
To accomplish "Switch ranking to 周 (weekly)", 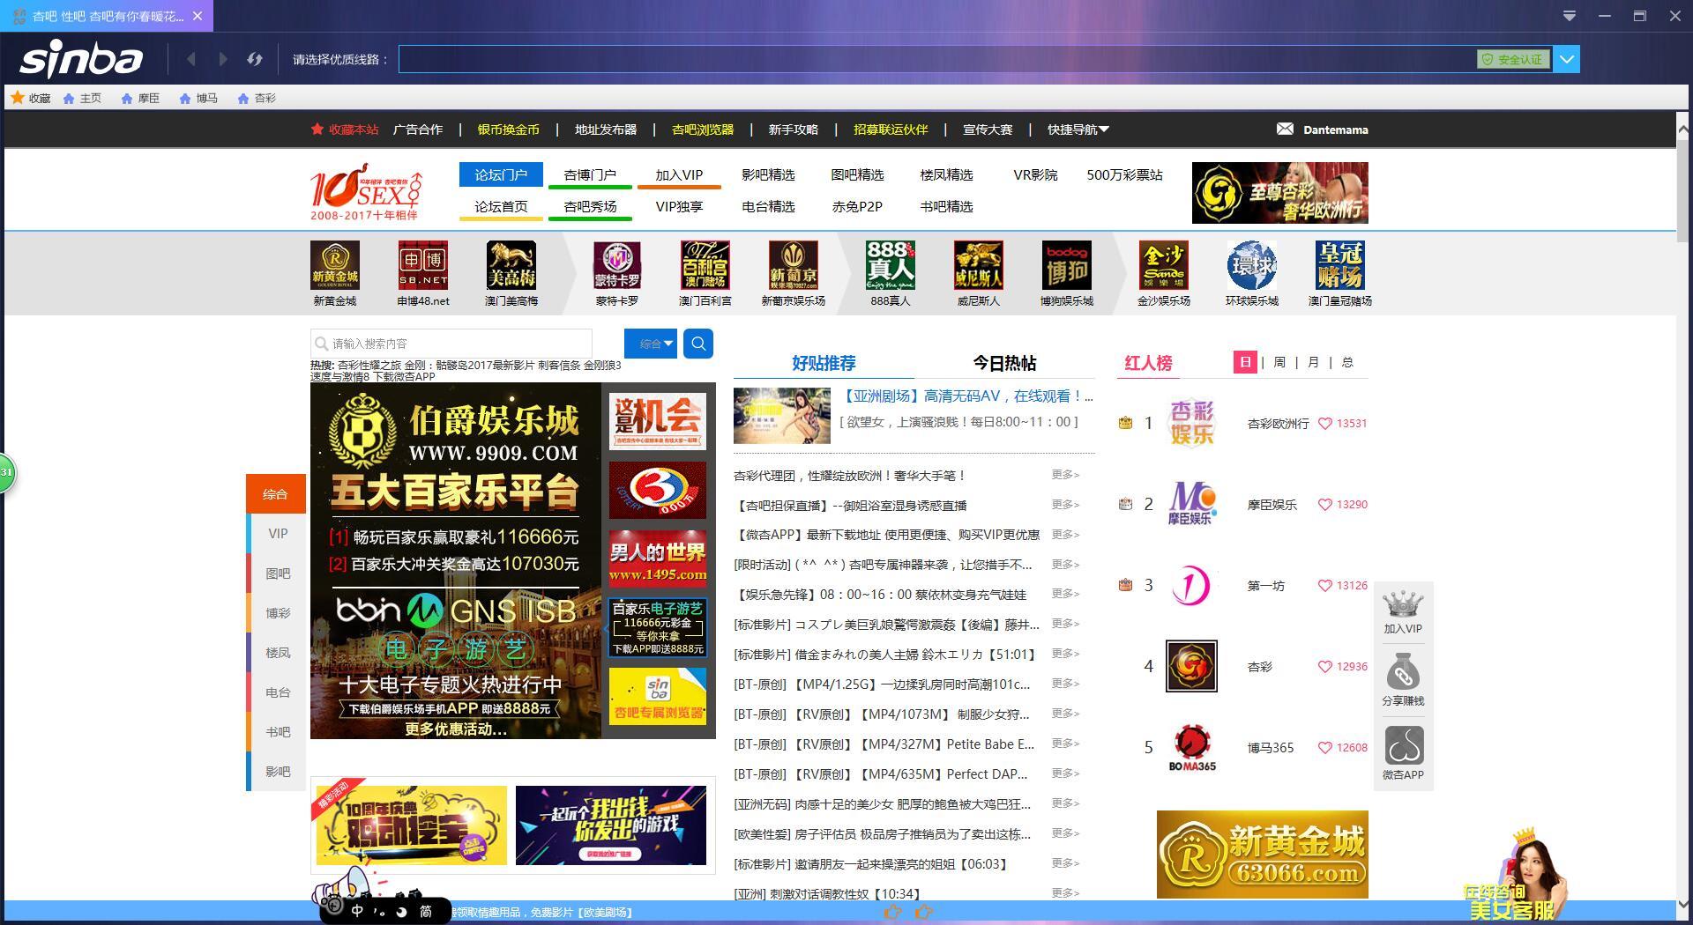I will (1279, 362).
